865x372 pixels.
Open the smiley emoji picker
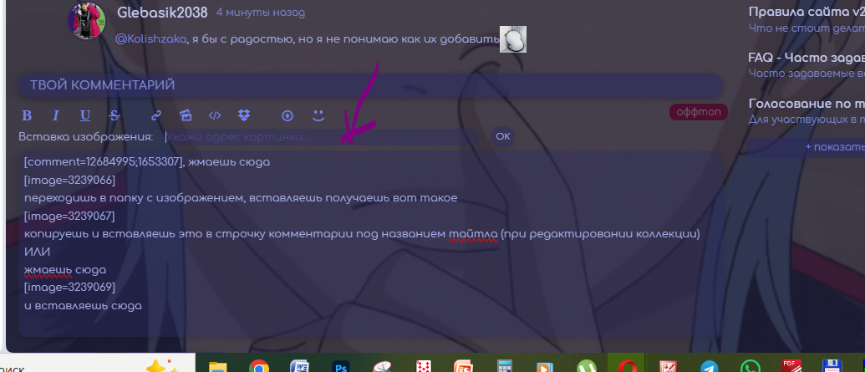coord(318,115)
